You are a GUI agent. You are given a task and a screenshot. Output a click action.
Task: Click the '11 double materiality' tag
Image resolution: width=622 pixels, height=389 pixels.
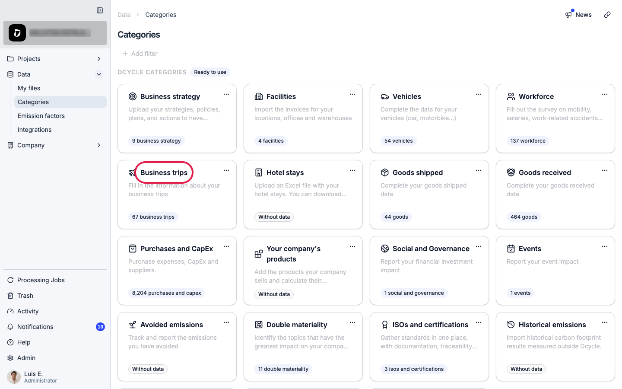tap(283, 369)
